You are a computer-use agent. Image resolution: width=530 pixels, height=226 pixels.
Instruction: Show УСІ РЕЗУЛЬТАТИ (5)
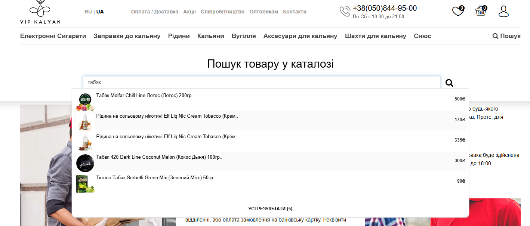click(x=270, y=209)
